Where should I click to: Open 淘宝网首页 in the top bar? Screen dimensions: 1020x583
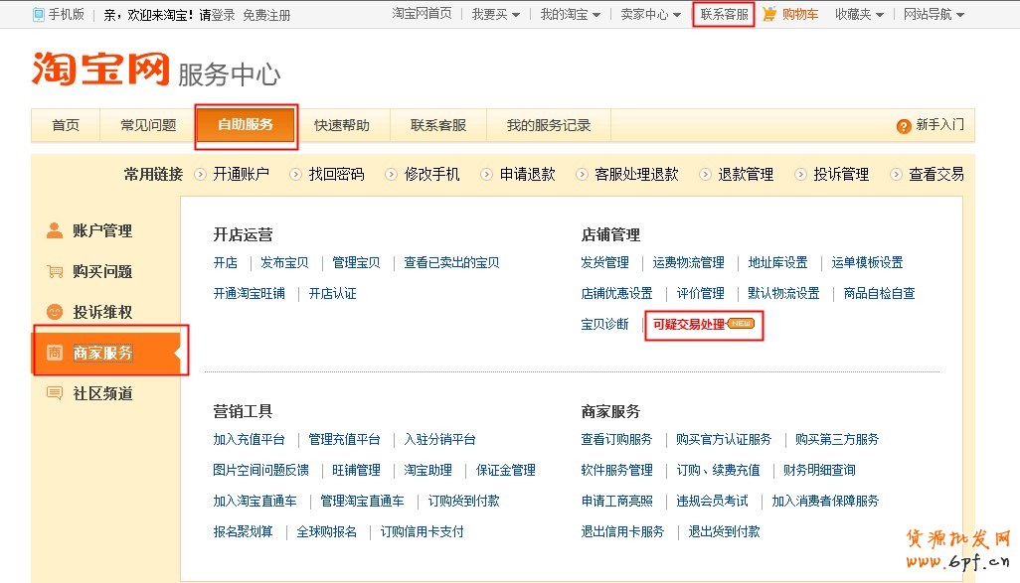[x=422, y=14]
